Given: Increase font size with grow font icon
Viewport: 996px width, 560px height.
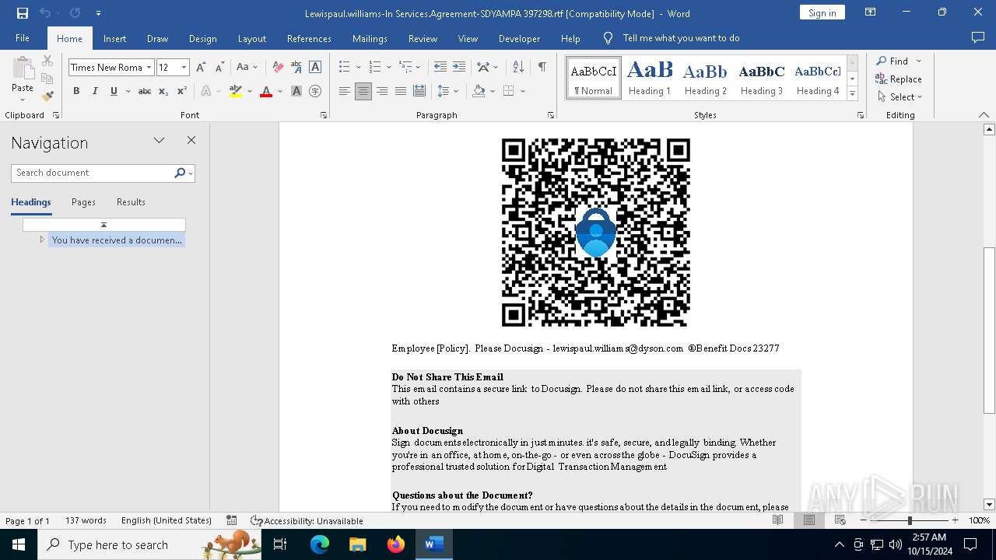Looking at the screenshot, I should coord(202,68).
